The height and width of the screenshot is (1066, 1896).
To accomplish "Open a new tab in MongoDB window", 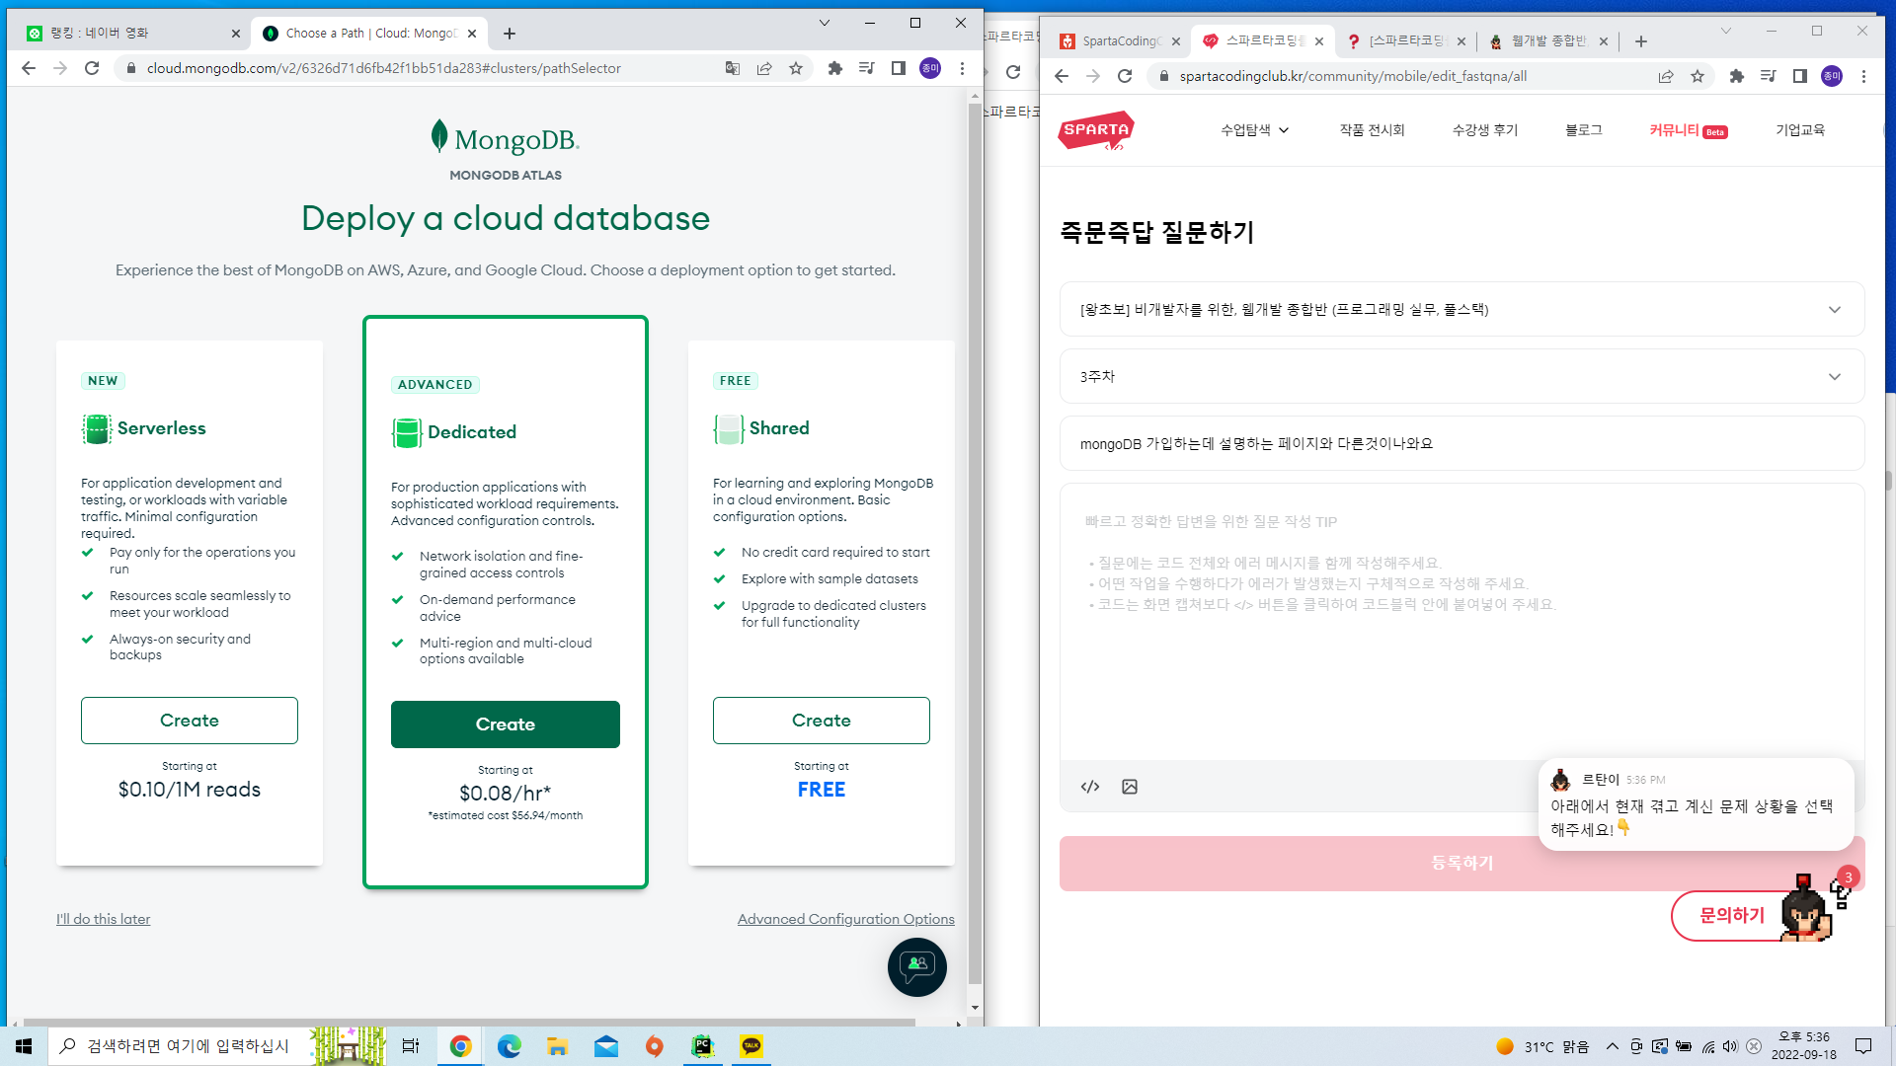I will coord(510,34).
